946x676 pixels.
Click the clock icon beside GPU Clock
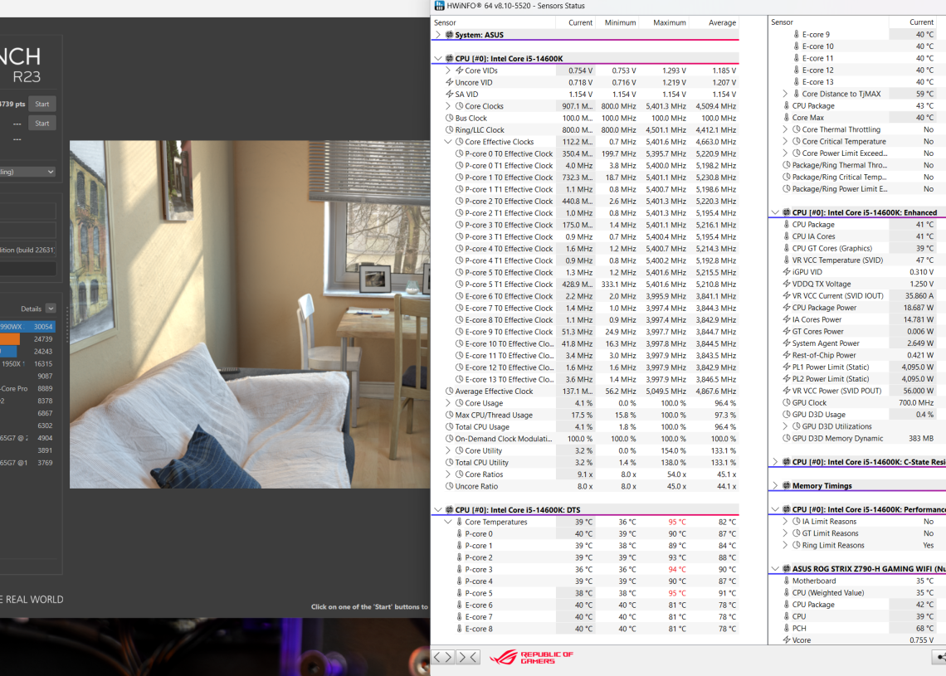click(787, 403)
